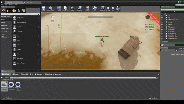Open the Help menu
184x104 pixels.
tap(16, 5)
